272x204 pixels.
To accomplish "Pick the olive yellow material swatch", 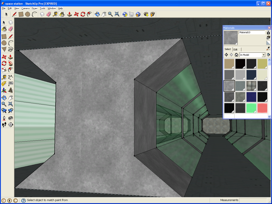I will pos(262,64).
